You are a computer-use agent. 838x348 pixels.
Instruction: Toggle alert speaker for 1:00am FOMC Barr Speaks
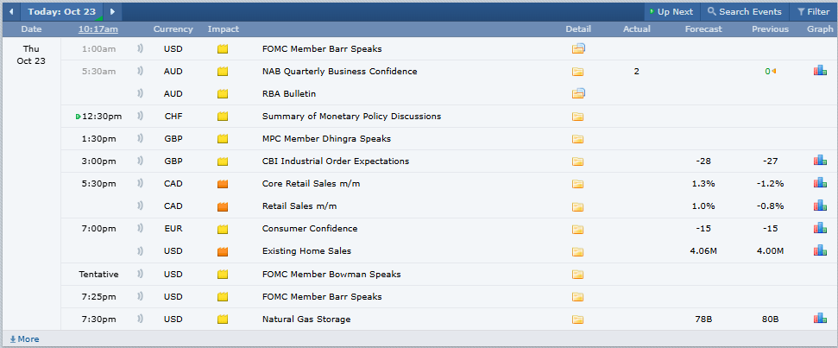(x=140, y=48)
